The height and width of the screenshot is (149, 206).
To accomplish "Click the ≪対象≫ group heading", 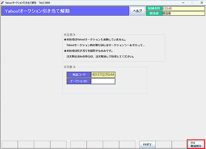I will tap(69, 67).
